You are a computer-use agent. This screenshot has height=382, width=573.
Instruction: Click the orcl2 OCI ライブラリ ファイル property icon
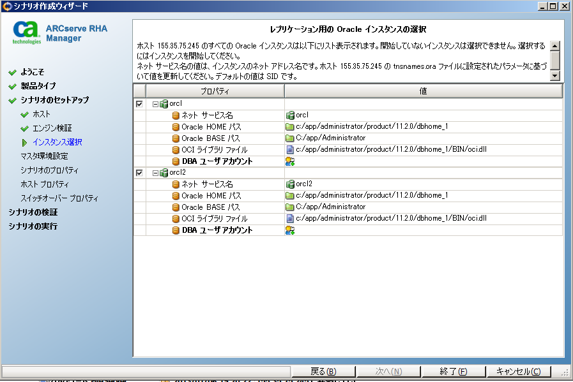coord(176,219)
